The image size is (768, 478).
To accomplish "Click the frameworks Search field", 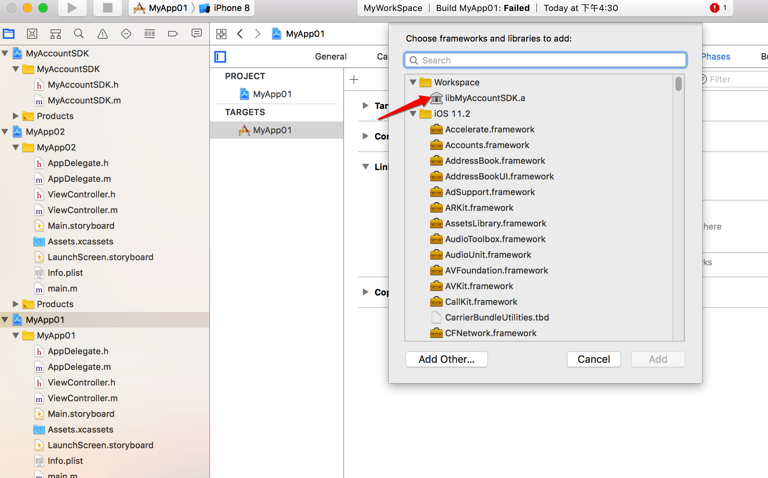I will coord(545,60).
